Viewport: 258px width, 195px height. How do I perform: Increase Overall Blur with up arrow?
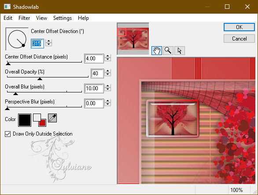click(107, 86)
